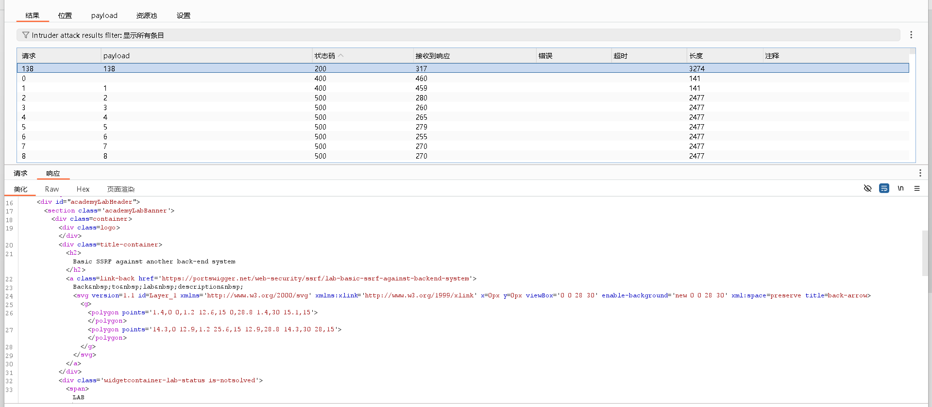Open response panel kebab menu

920,173
